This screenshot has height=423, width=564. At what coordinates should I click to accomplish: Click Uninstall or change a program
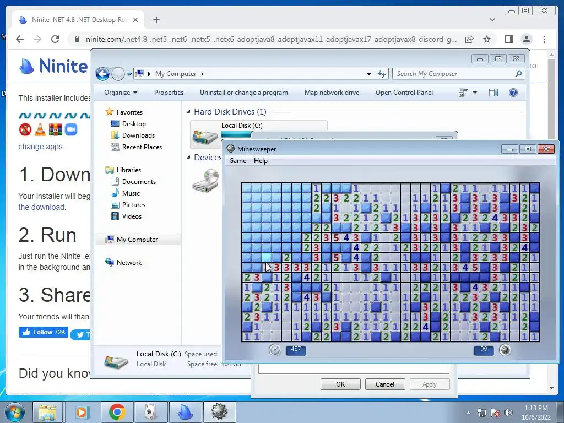pos(244,93)
